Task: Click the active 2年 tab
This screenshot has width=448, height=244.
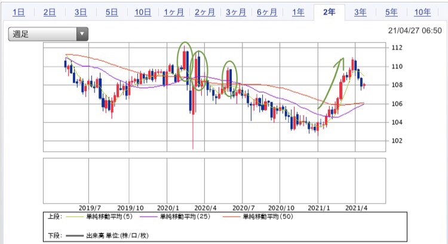Action: [329, 13]
